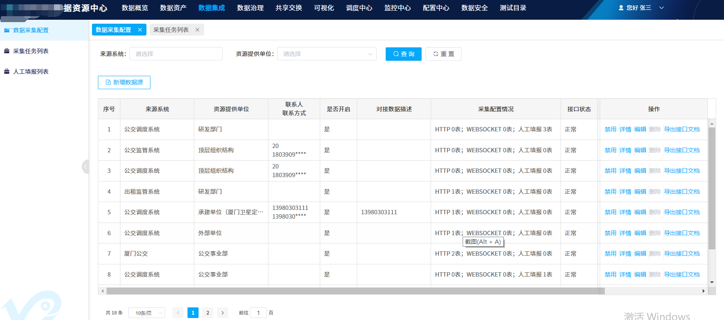Viewport: 724px width, 320px height.
Task: Expand the user menu for 张三
Action: coord(662,8)
